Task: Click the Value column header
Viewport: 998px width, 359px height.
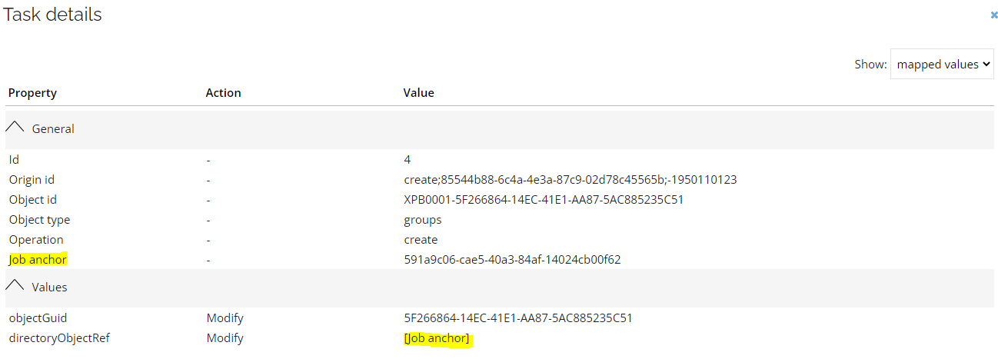Action: (418, 93)
